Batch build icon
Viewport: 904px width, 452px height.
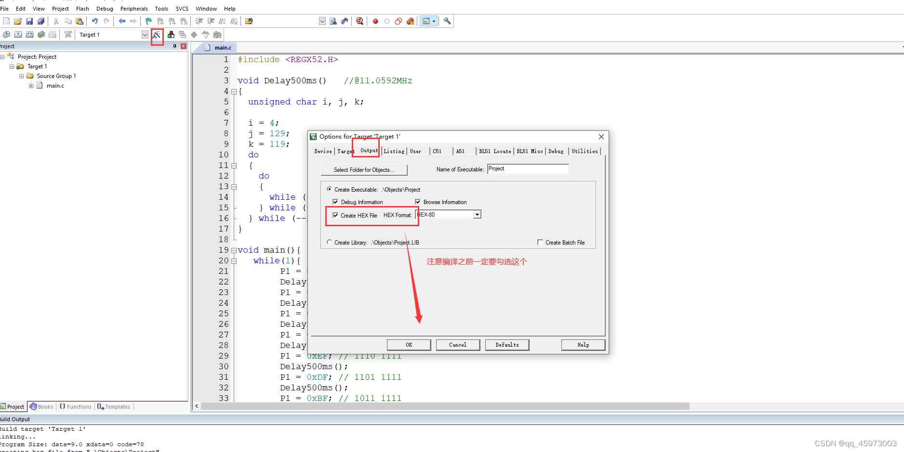[41, 35]
